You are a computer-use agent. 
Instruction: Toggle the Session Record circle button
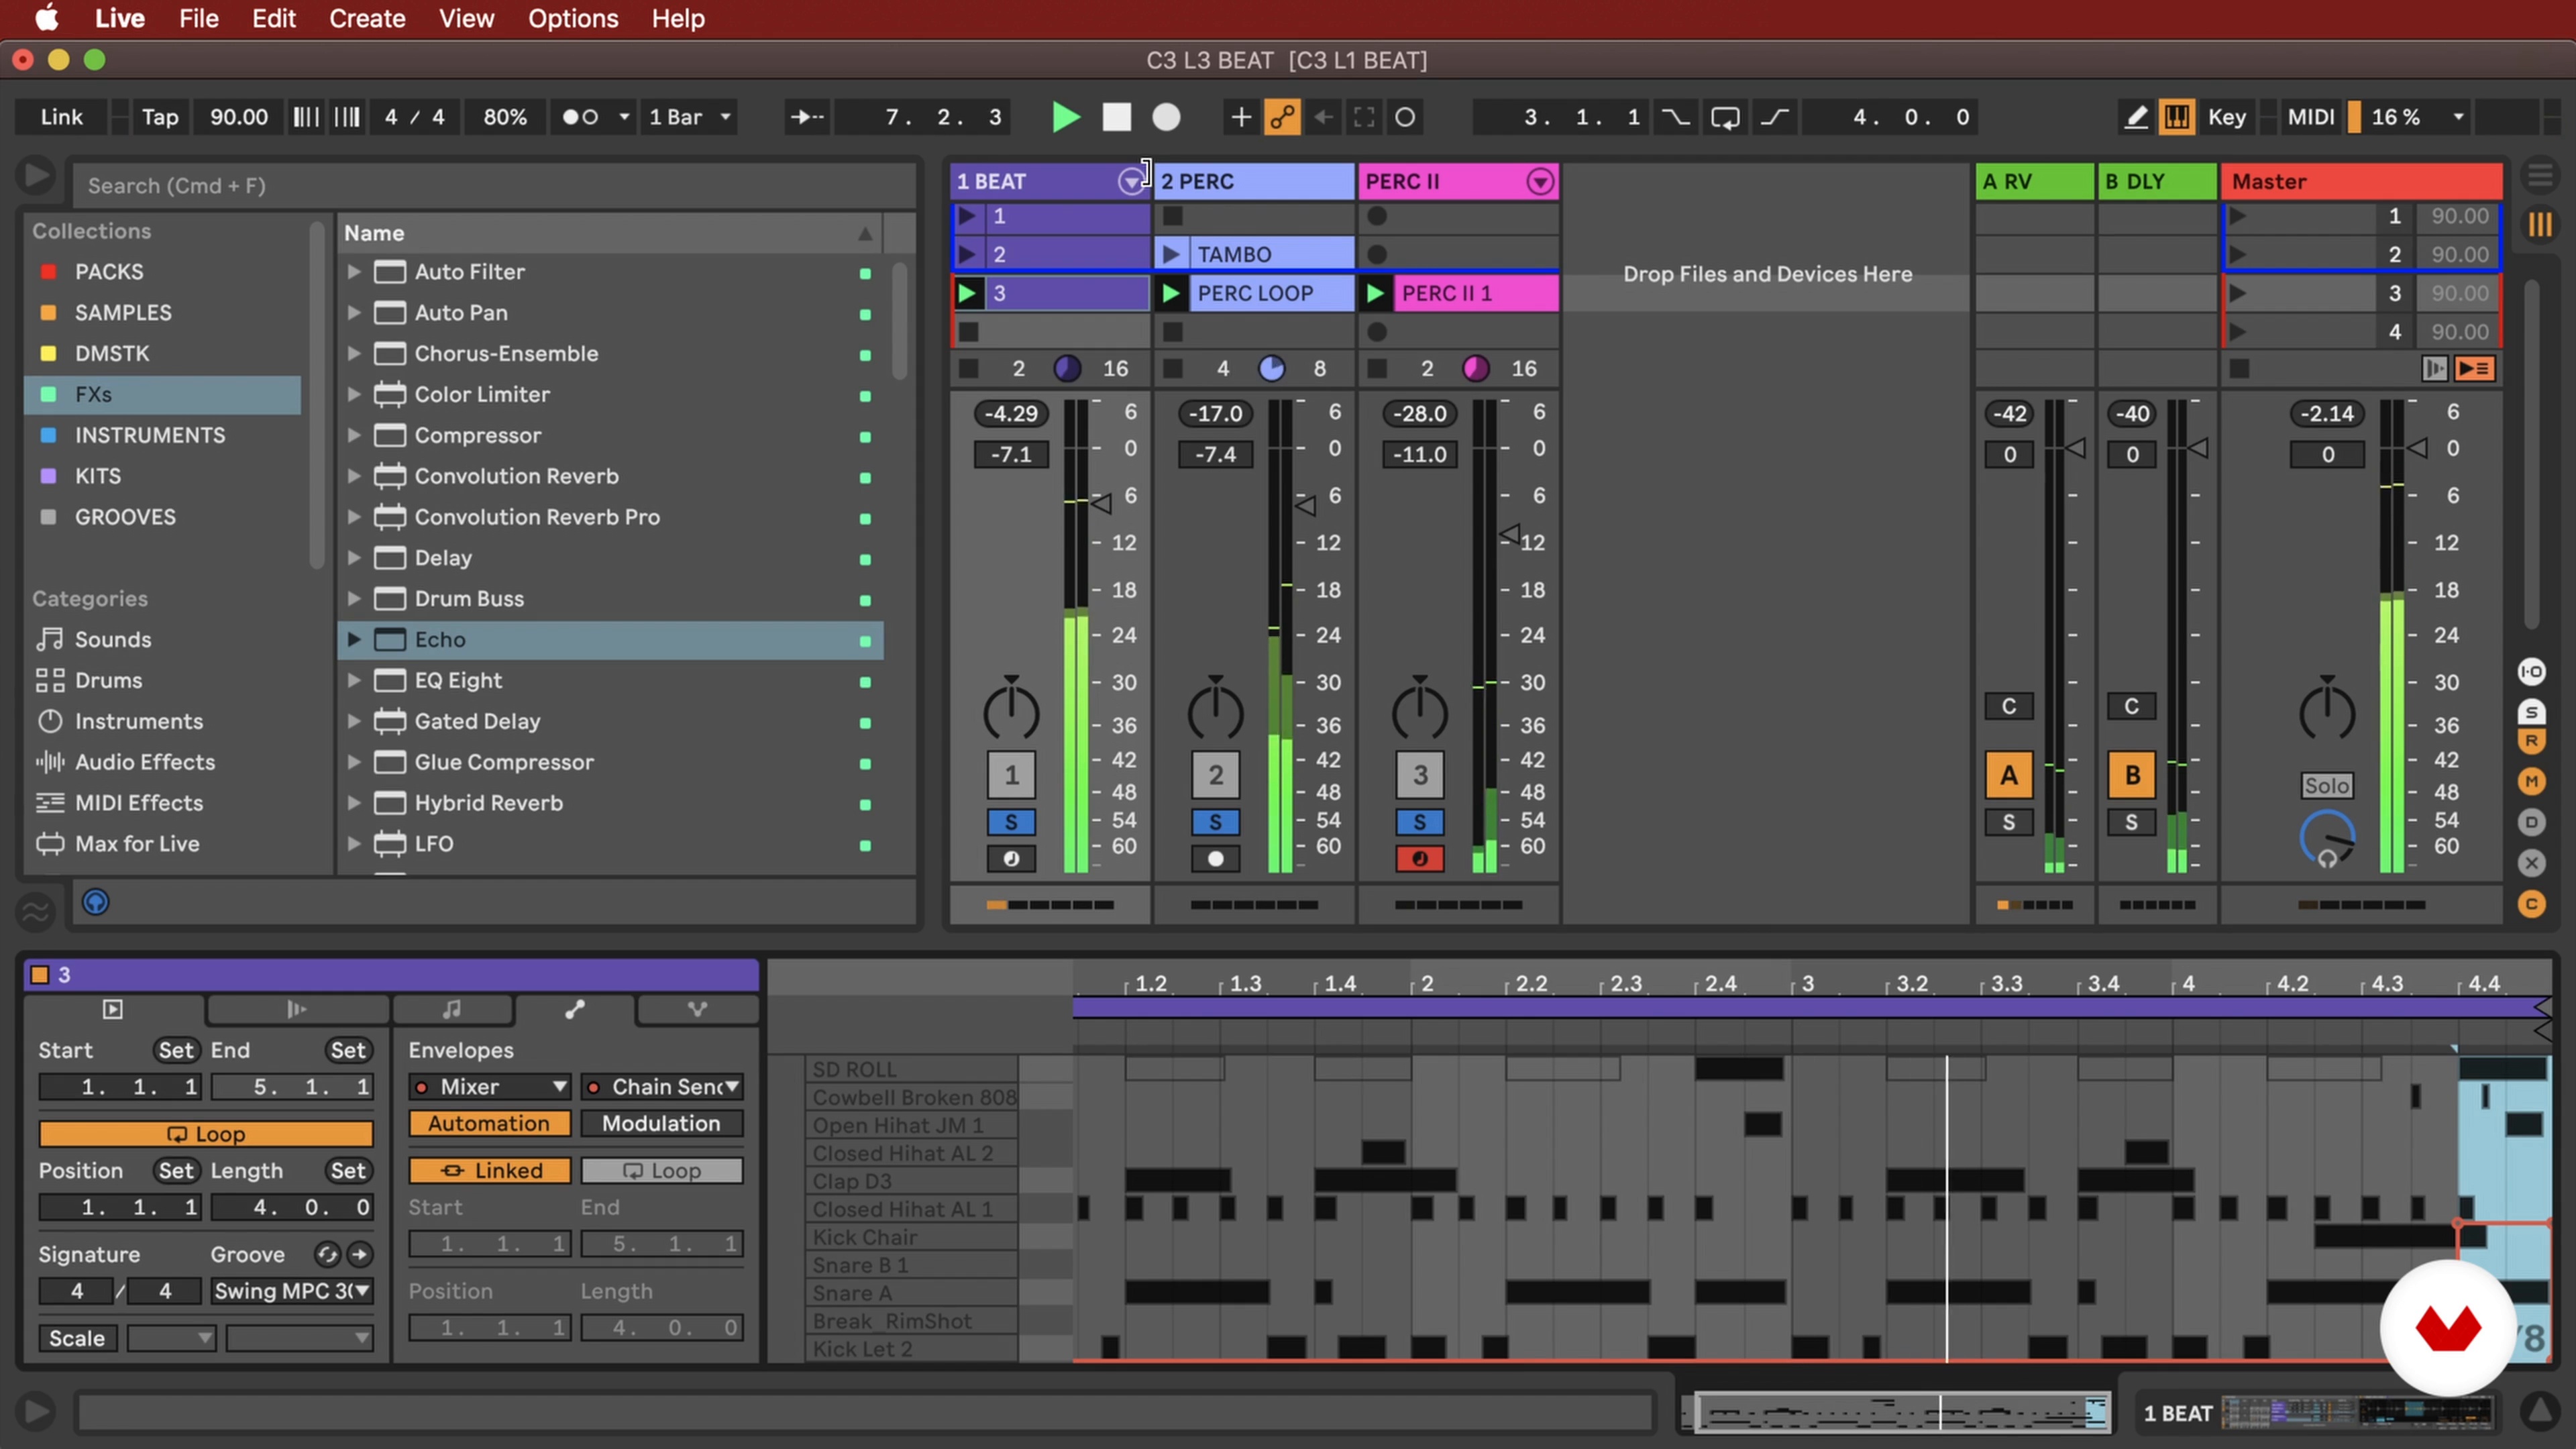(1405, 117)
